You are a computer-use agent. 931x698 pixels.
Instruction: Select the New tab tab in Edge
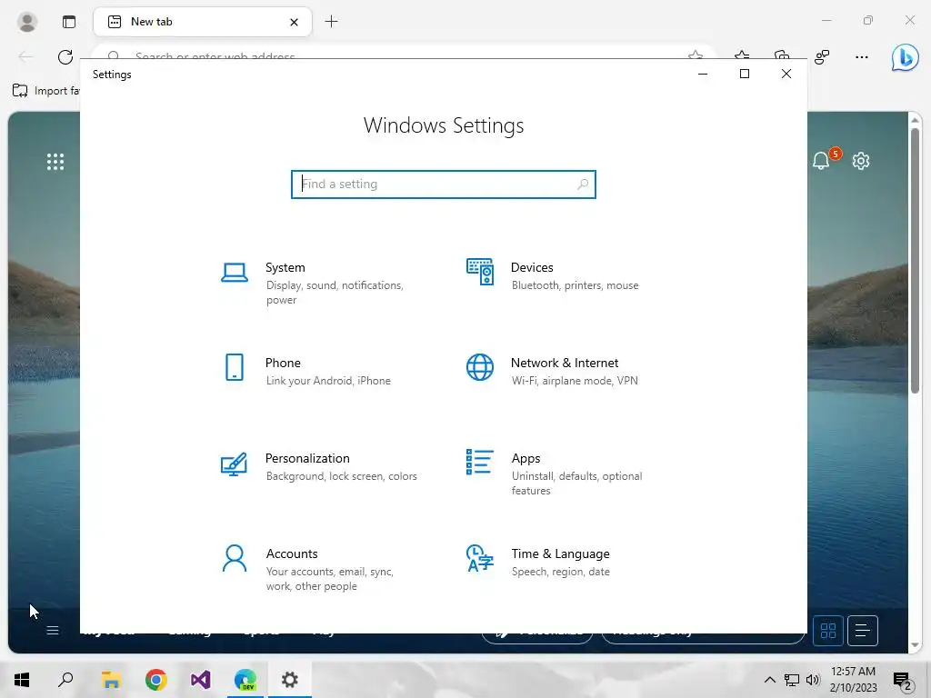coord(202,22)
